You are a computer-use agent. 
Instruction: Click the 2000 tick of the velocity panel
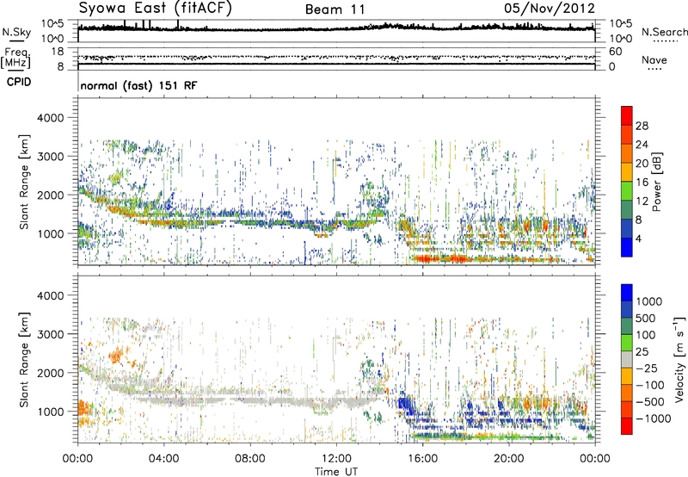pyautogui.click(x=52, y=373)
